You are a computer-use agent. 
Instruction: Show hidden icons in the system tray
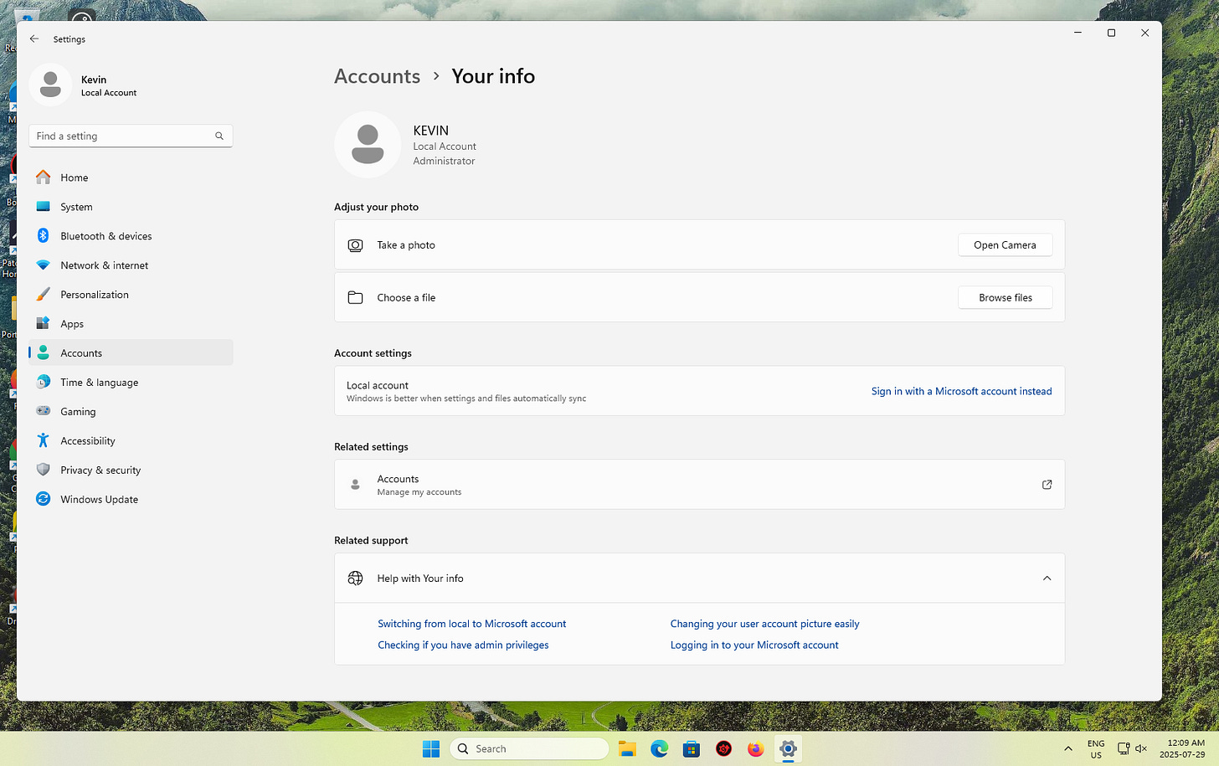1067,748
